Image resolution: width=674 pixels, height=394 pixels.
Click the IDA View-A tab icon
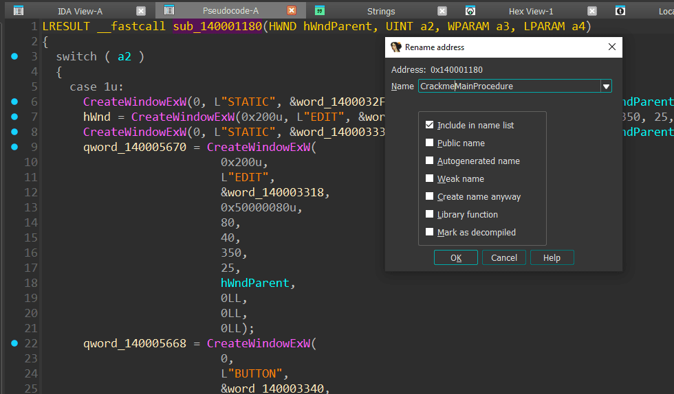pyautogui.click(x=19, y=11)
